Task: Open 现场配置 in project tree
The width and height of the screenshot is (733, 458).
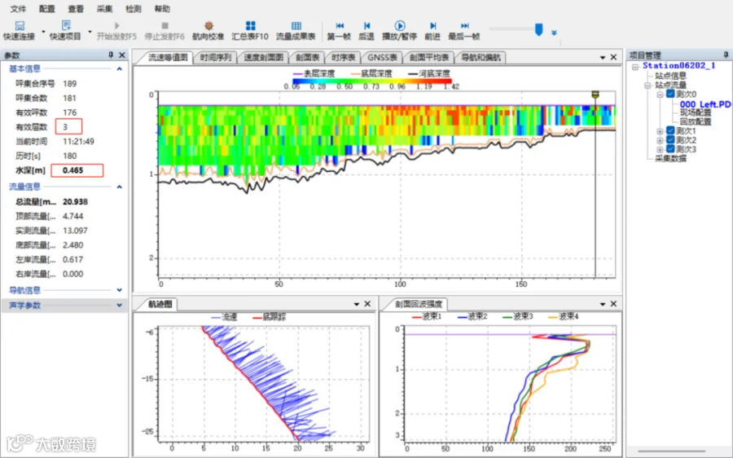Action: point(695,113)
